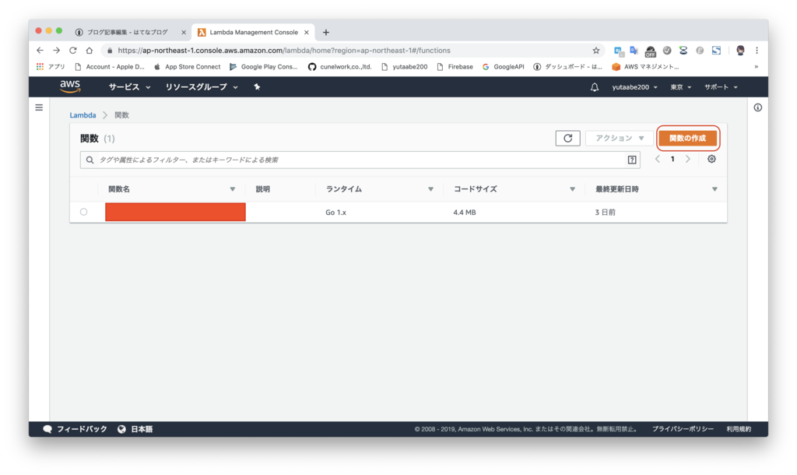Click the 関数の作成 button
797x475 pixels.
pos(688,139)
